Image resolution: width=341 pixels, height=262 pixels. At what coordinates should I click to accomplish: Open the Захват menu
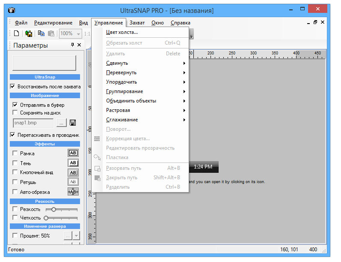(137, 23)
